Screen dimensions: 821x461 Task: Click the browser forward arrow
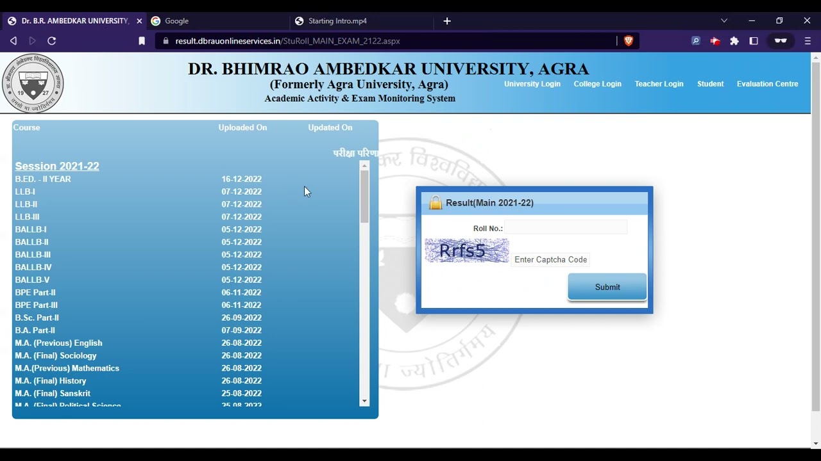[33, 41]
